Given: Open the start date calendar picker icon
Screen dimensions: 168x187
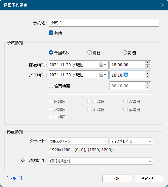Looking at the screenshot, I should 103,65.
